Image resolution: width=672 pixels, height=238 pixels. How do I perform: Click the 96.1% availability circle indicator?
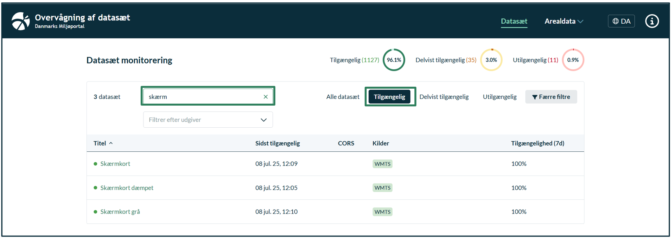tap(394, 60)
